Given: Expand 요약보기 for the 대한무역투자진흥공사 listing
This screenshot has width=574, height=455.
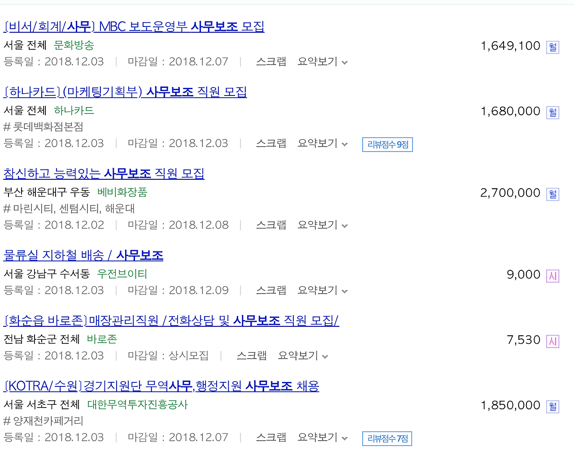Looking at the screenshot, I should coord(322,438).
